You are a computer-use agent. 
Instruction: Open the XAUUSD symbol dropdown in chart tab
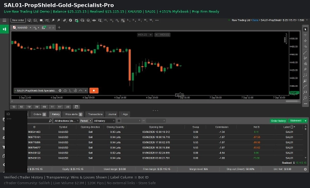(30, 28)
